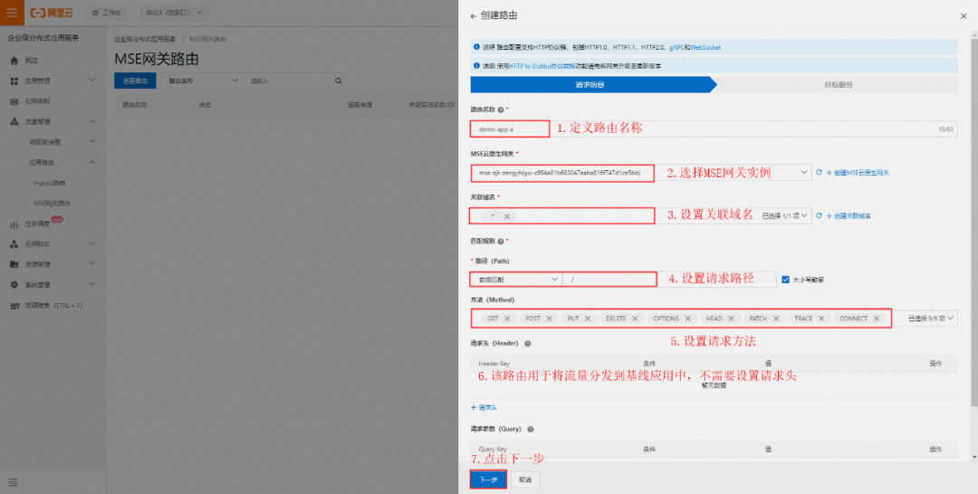The image size is (978, 494).
Task: Open the 关联域名 selection dropdown
Action: [641, 215]
